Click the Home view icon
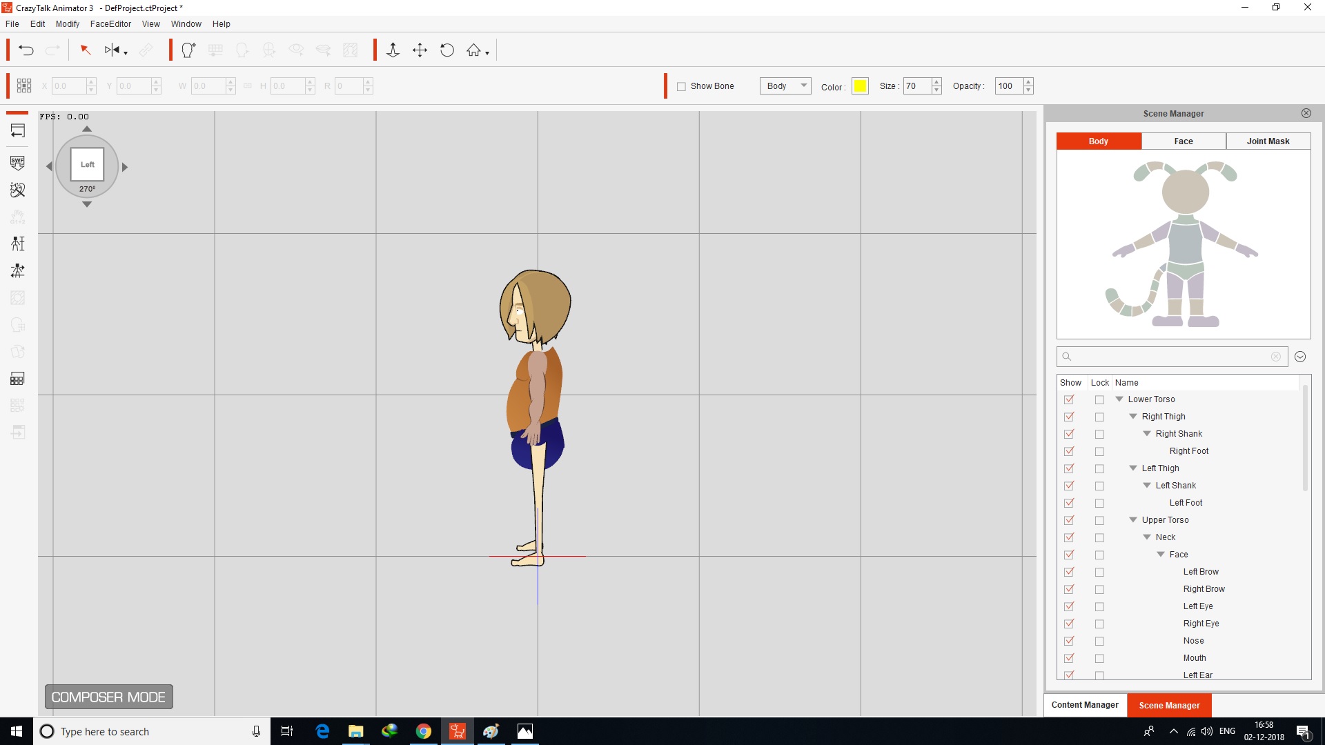The width and height of the screenshot is (1325, 745). click(x=473, y=50)
